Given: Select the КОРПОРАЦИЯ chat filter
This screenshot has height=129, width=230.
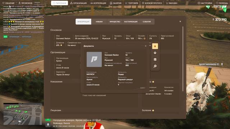Looking at the screenshot, I should (x=27, y=37).
